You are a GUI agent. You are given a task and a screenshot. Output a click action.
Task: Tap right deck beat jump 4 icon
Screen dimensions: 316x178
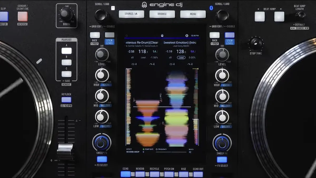pyautogui.click(x=190, y=64)
